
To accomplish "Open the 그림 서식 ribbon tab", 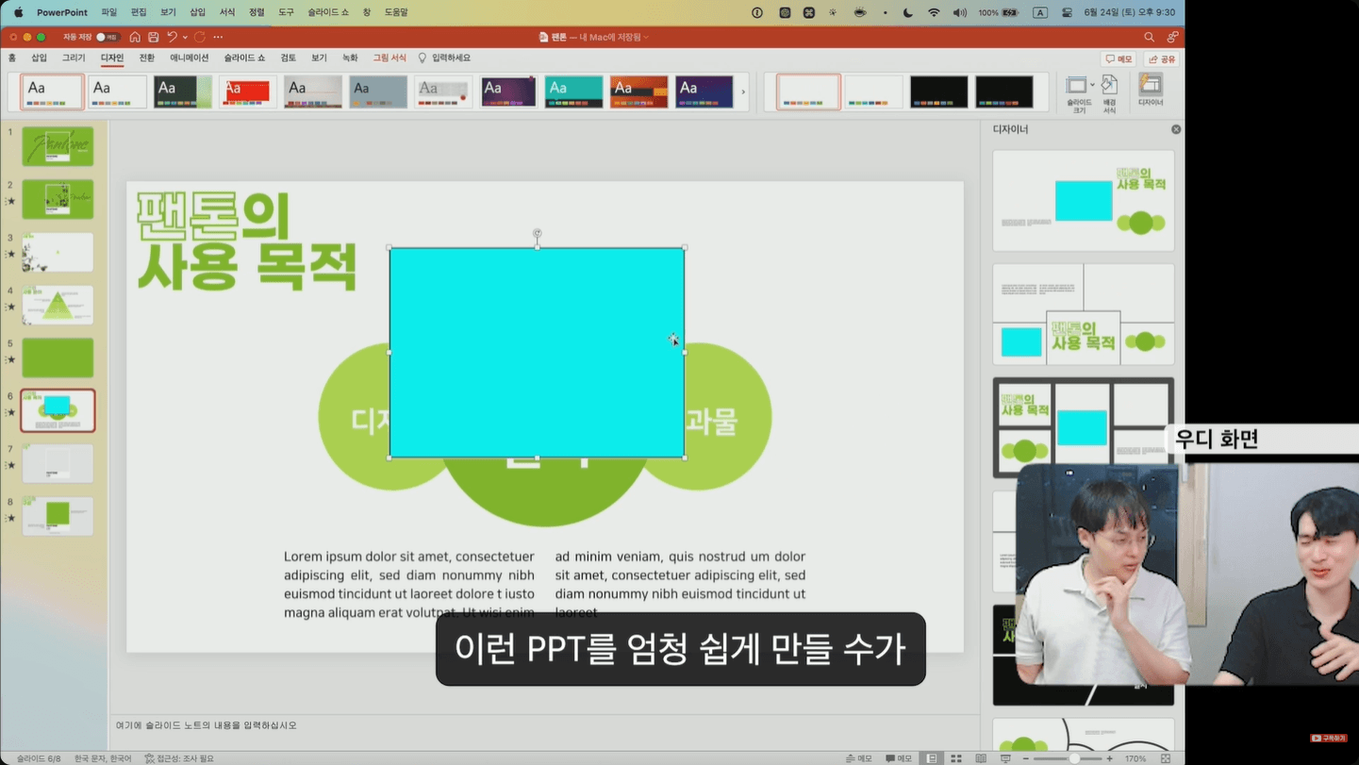I will click(x=389, y=58).
